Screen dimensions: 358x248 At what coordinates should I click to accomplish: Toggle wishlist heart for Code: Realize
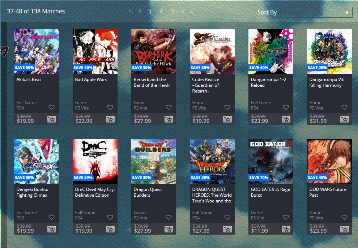[227, 107]
